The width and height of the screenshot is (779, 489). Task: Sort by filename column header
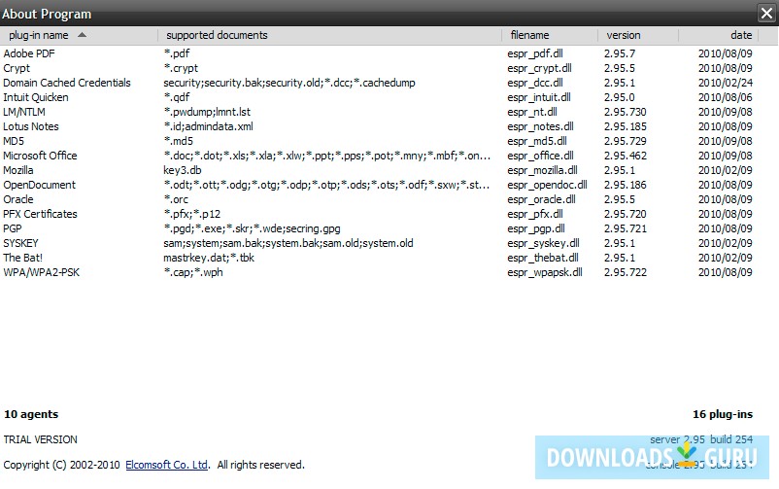(550, 35)
